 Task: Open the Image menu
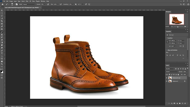11,1
